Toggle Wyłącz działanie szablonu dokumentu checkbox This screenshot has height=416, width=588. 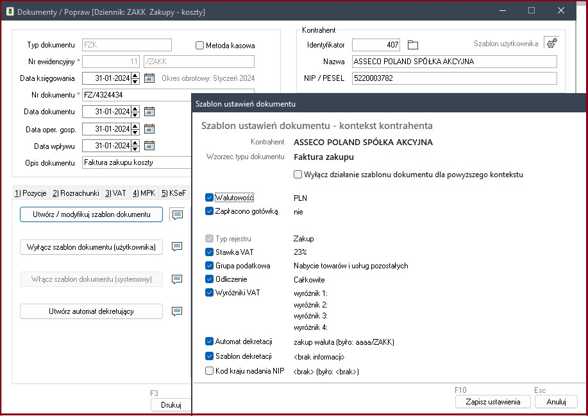click(x=298, y=175)
